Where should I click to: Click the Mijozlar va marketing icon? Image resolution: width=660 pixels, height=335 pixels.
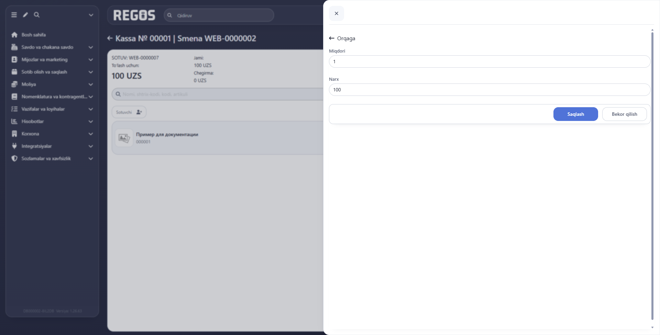pyautogui.click(x=14, y=59)
